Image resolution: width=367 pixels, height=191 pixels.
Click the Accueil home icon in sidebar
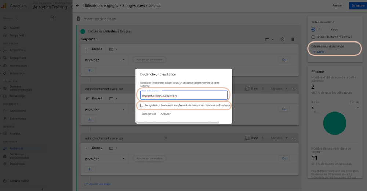(5, 27)
